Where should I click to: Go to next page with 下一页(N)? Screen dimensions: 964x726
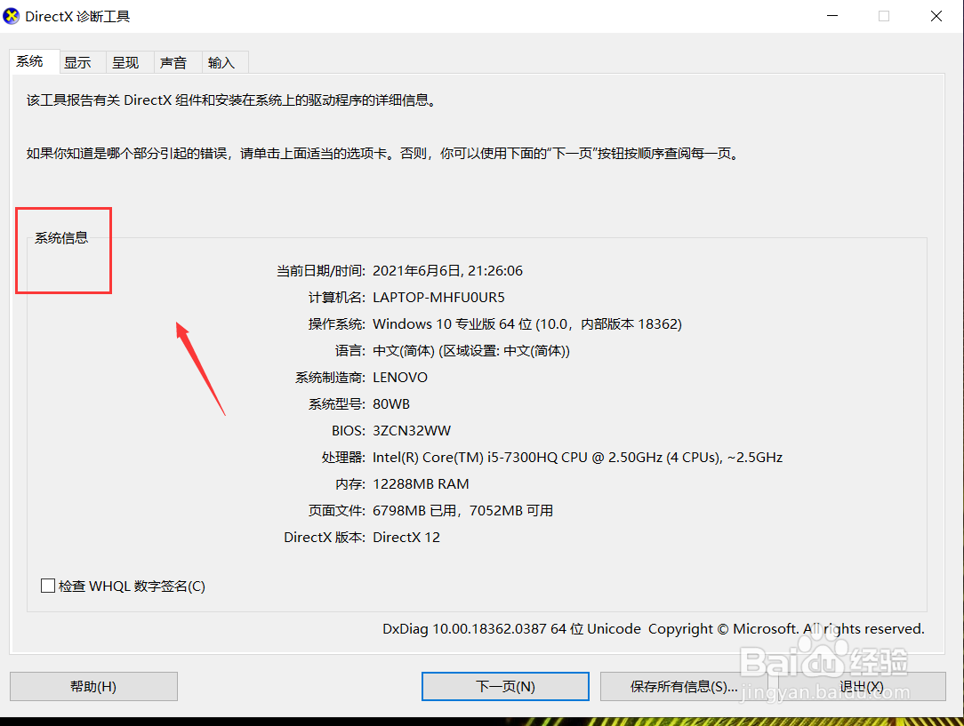505,686
